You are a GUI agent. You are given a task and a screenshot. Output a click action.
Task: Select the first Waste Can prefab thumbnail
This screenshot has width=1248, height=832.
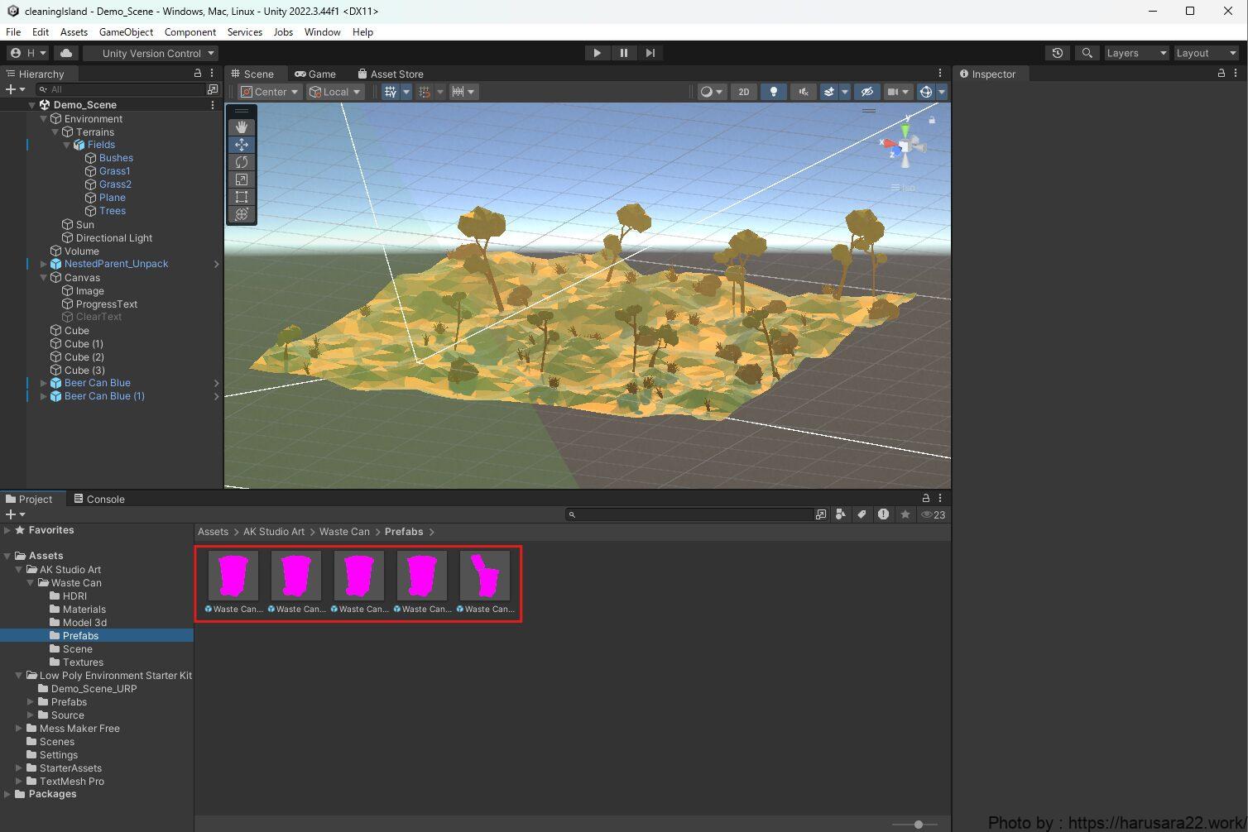pos(233,576)
